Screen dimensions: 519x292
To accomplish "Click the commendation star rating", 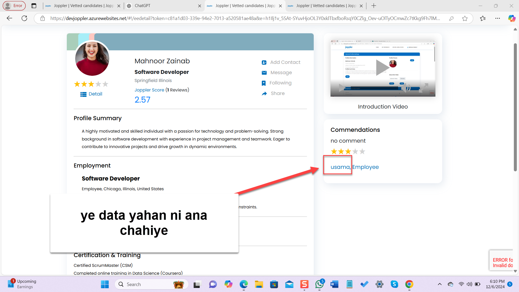I will pyautogui.click(x=348, y=152).
